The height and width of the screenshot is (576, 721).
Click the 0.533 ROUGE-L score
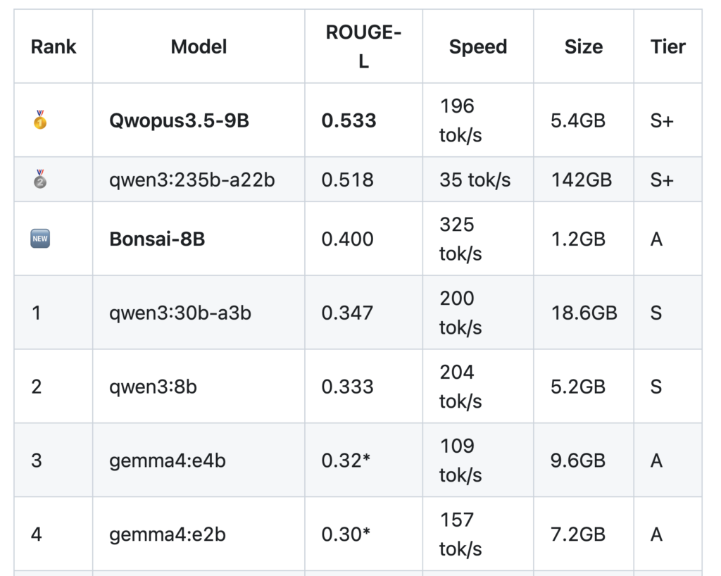point(349,120)
